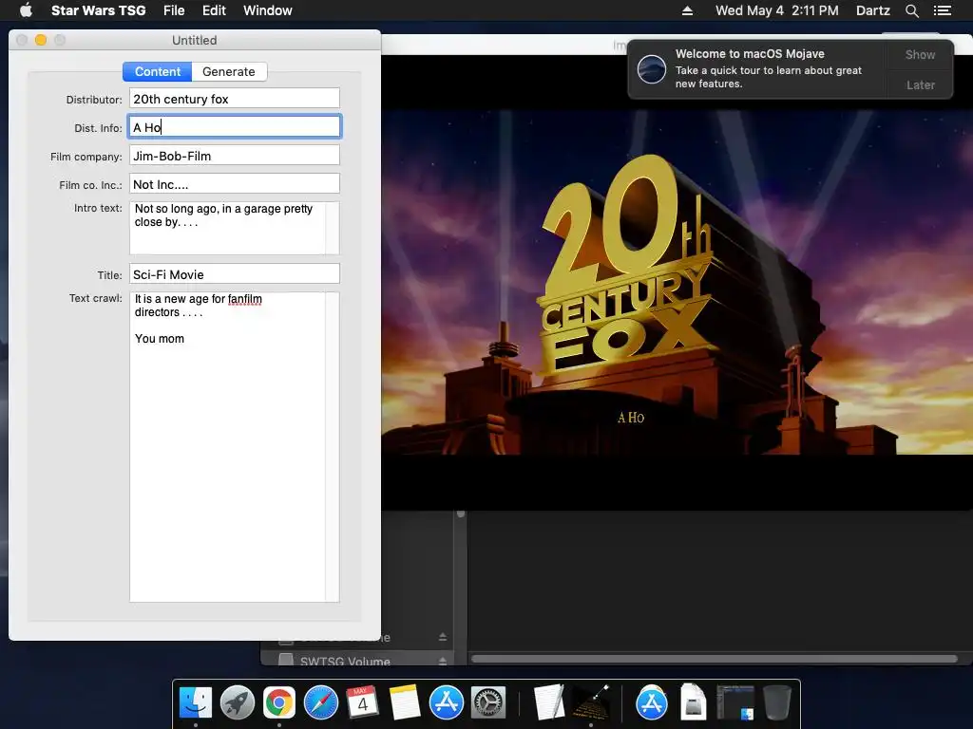The width and height of the screenshot is (973, 729).
Task: Open TextEdit from the Dock
Action: coord(548,702)
